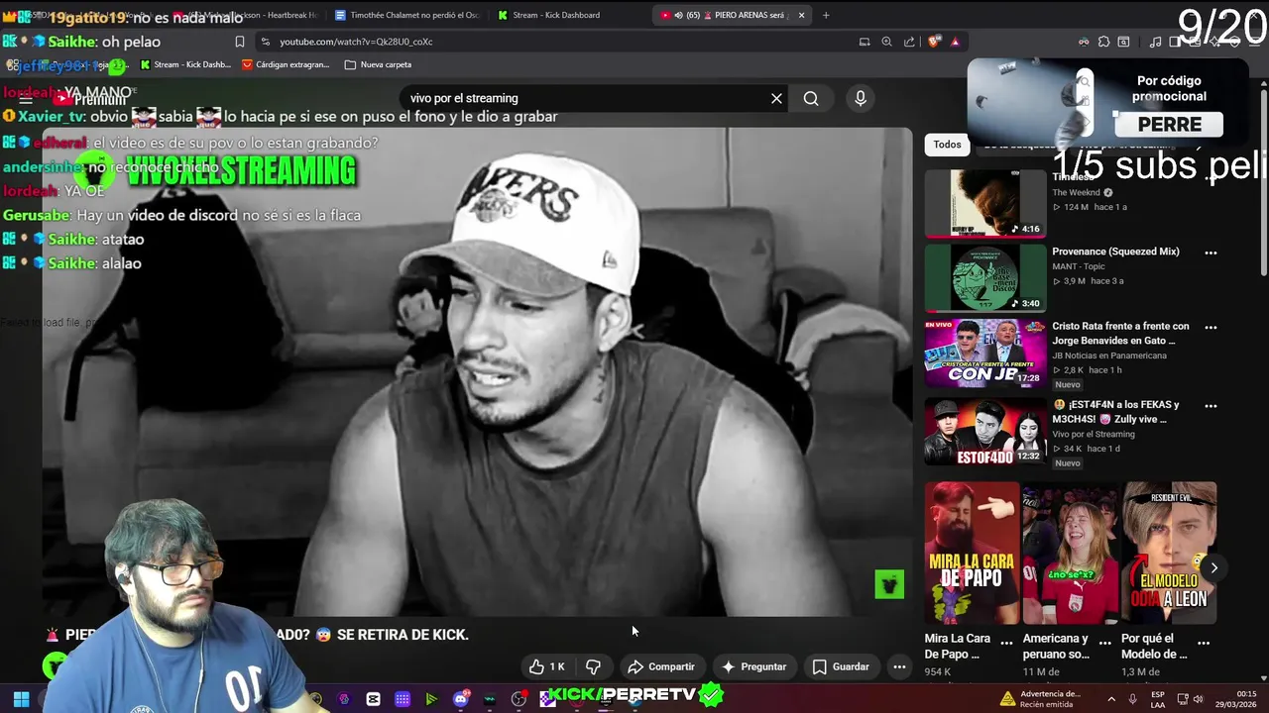Mute the tab via its speaker icon
Screen dimensions: 1269x713
[678, 15]
